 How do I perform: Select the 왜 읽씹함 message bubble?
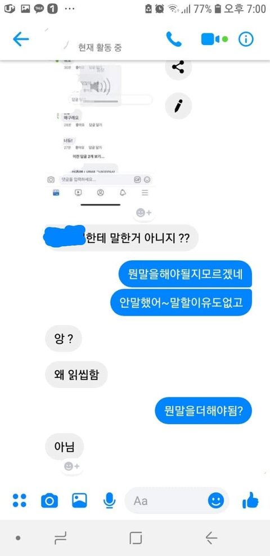tap(76, 375)
